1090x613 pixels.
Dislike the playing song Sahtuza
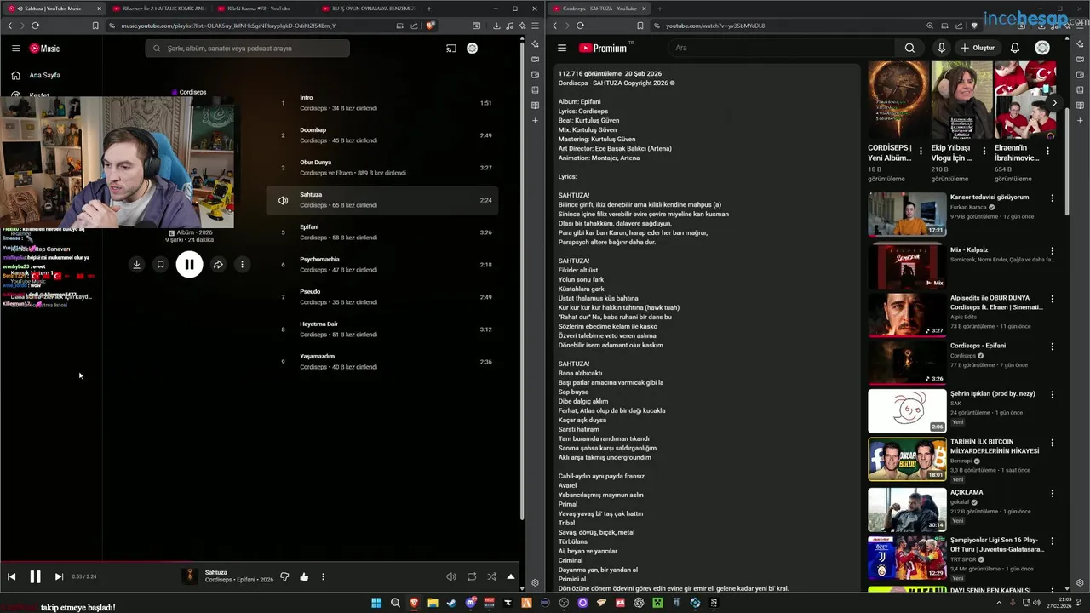pyautogui.click(x=284, y=576)
